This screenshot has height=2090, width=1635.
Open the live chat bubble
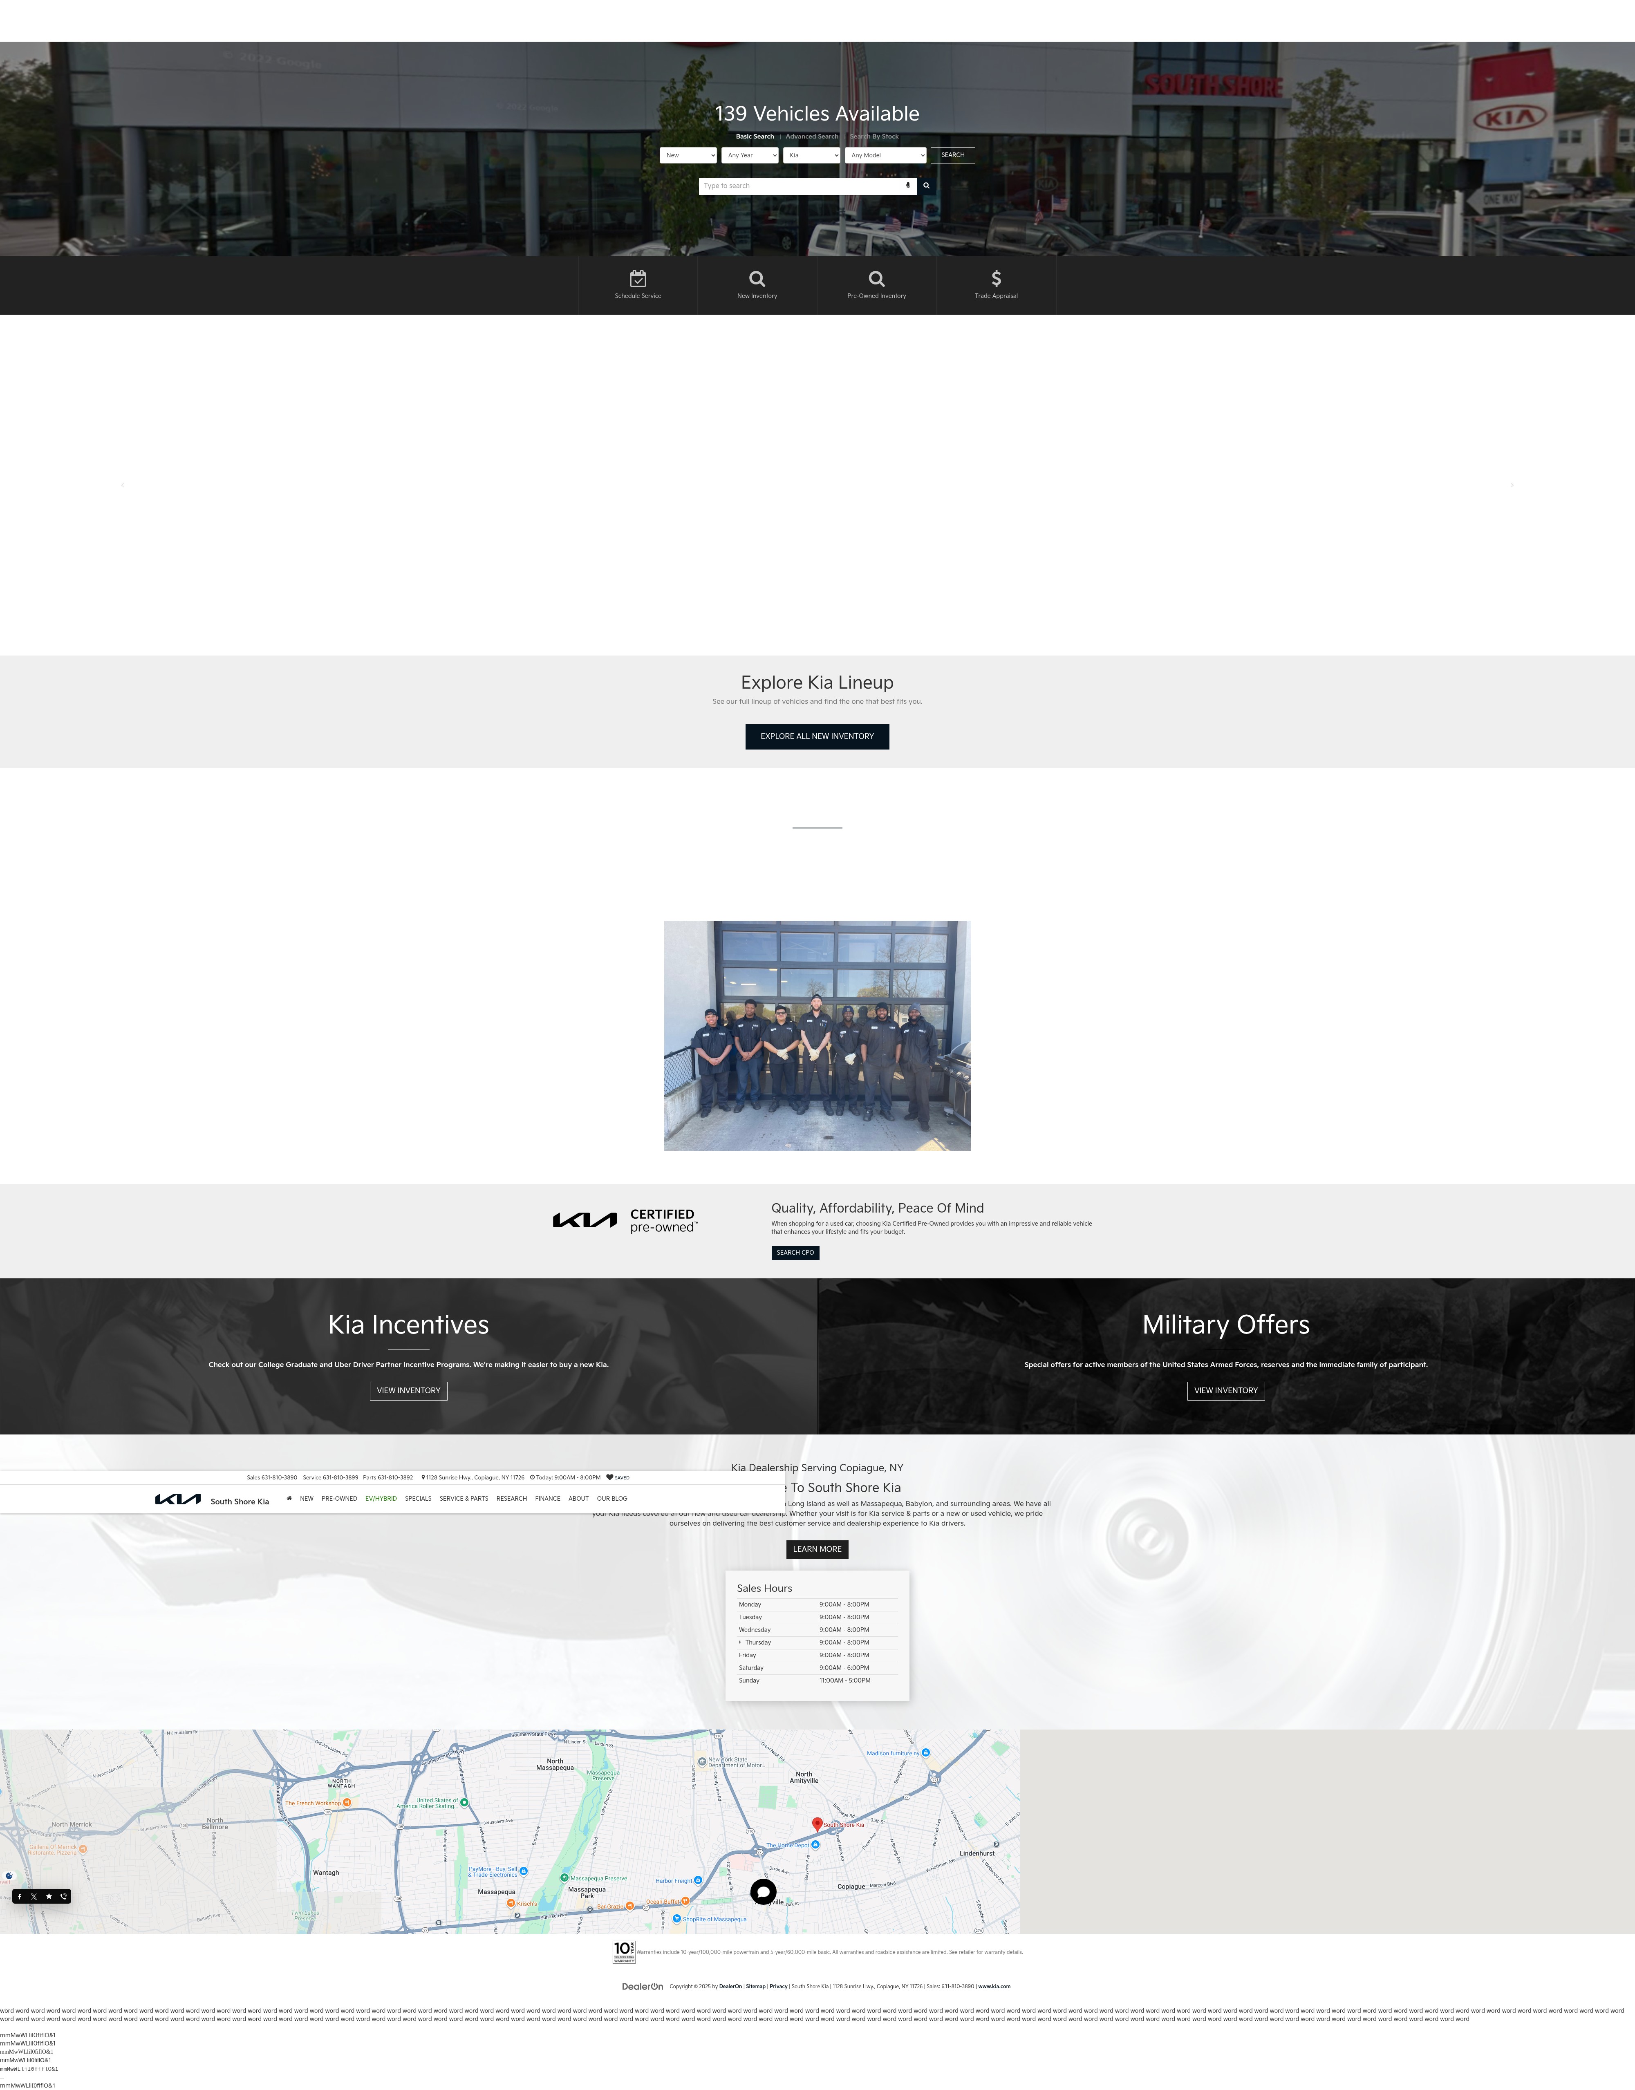[763, 1891]
